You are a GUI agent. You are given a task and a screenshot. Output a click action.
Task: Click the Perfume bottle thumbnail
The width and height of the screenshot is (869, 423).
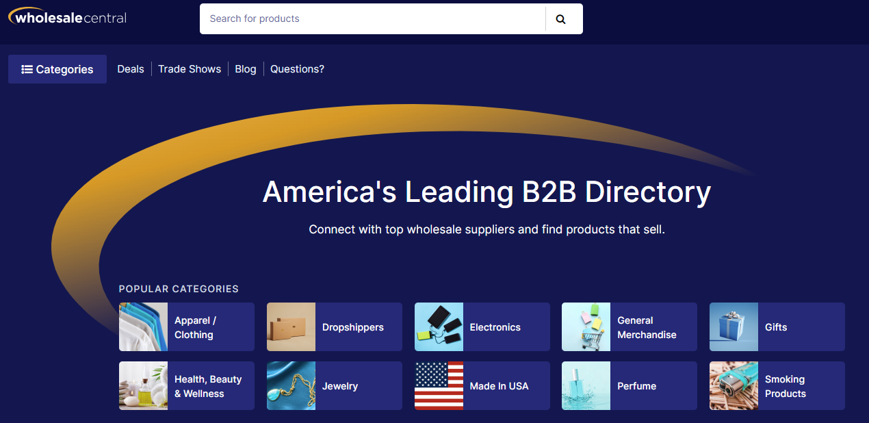(x=586, y=385)
